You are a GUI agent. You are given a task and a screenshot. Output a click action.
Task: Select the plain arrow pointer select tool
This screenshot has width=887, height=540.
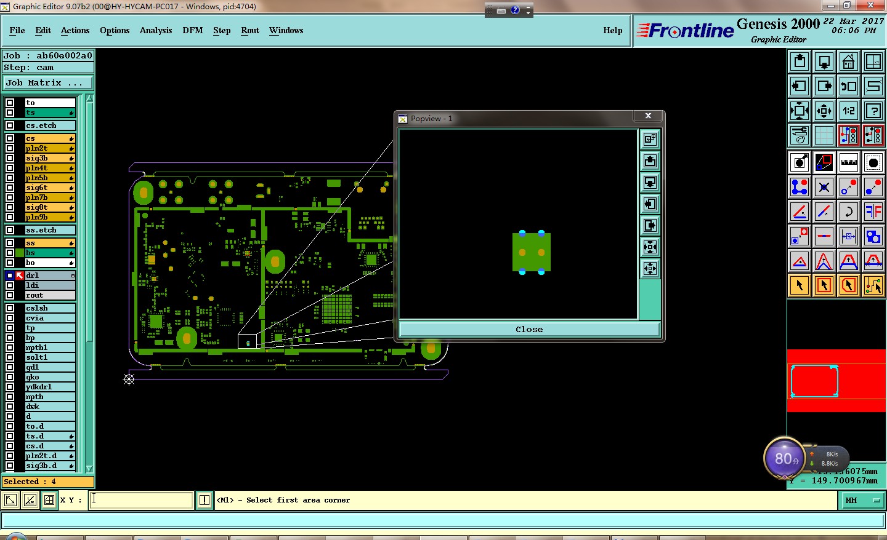coord(800,285)
